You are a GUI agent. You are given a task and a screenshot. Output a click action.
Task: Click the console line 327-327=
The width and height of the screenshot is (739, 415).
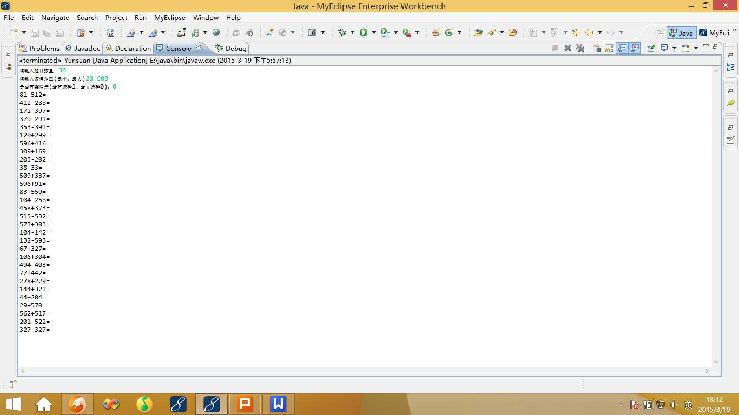[x=35, y=330]
